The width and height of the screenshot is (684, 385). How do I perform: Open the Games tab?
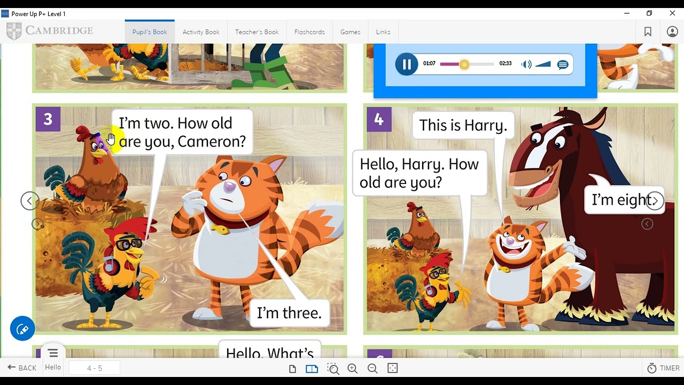tap(351, 32)
